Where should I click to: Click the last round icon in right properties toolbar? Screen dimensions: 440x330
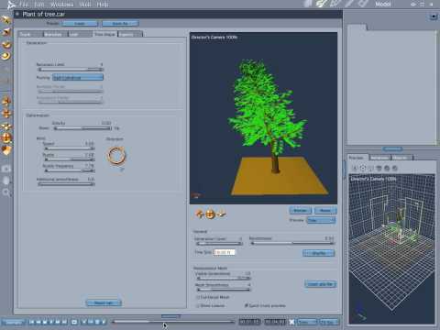click(395, 168)
